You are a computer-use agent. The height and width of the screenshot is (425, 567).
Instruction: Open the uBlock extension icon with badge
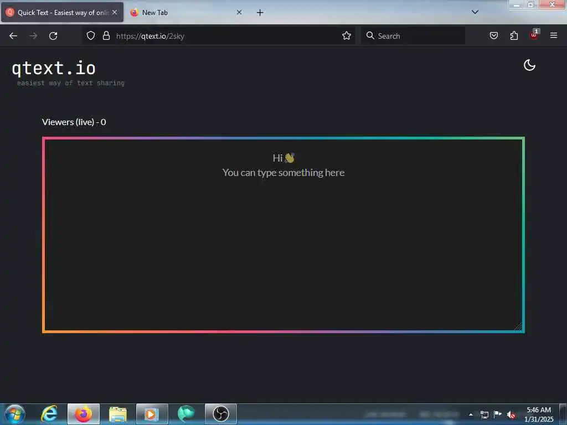(x=534, y=35)
